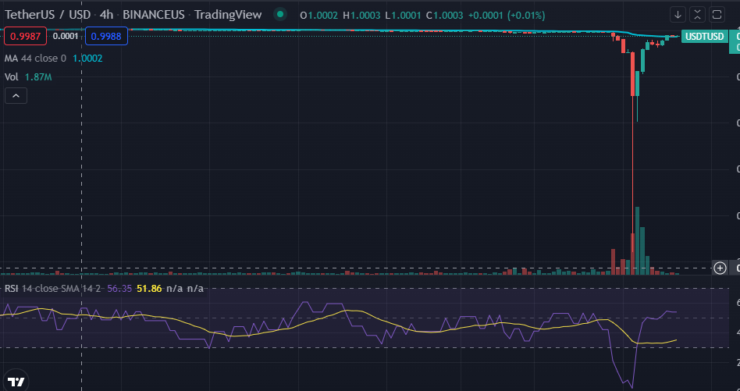Click the +0.0001 (+0.01%) change value
Viewport: 740px width, 391px height.
pyautogui.click(x=507, y=15)
